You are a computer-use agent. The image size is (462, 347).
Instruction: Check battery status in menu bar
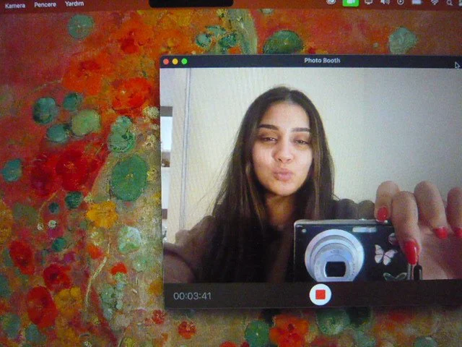(x=417, y=2)
